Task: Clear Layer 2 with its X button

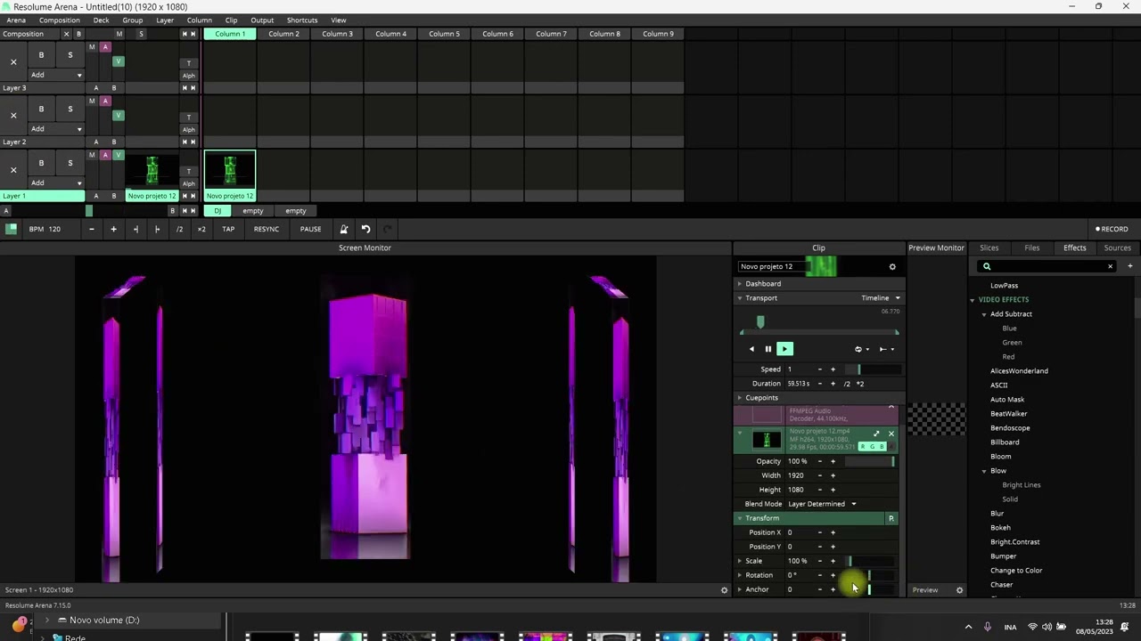Action: coord(13,116)
